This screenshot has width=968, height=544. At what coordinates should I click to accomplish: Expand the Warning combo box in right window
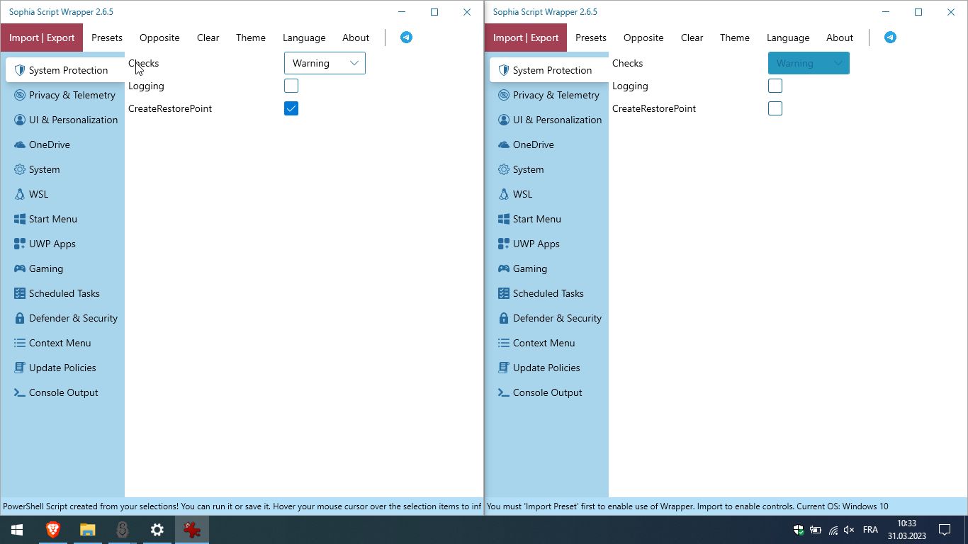(x=808, y=62)
